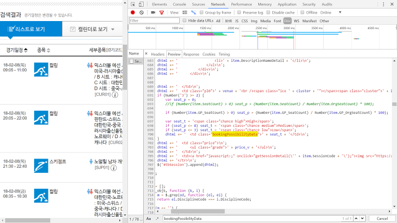
Task: Toggle capture screenshots camera icon
Action: tap(153, 12)
